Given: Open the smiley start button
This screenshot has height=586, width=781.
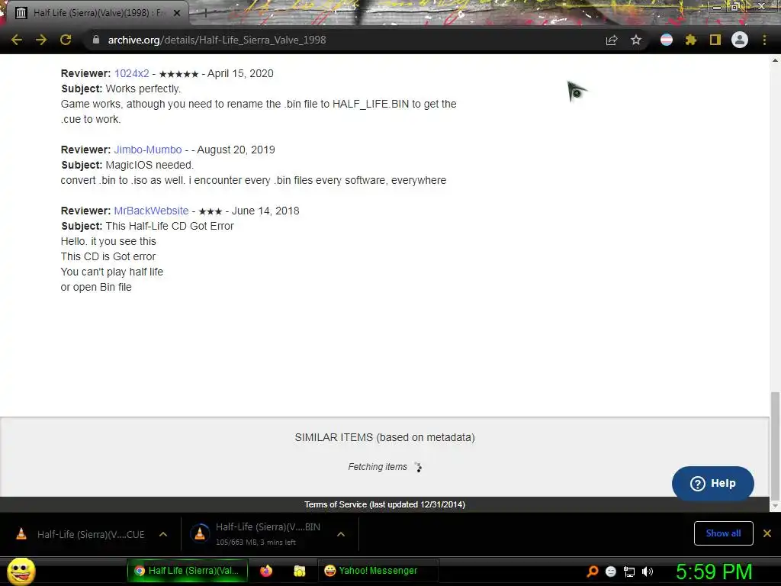Looking at the screenshot, I should [21, 571].
